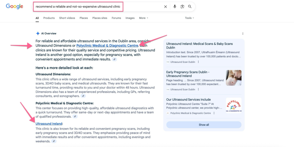
Task: Open 'Our Ultrasound Services Include' result
Action: click(188, 100)
